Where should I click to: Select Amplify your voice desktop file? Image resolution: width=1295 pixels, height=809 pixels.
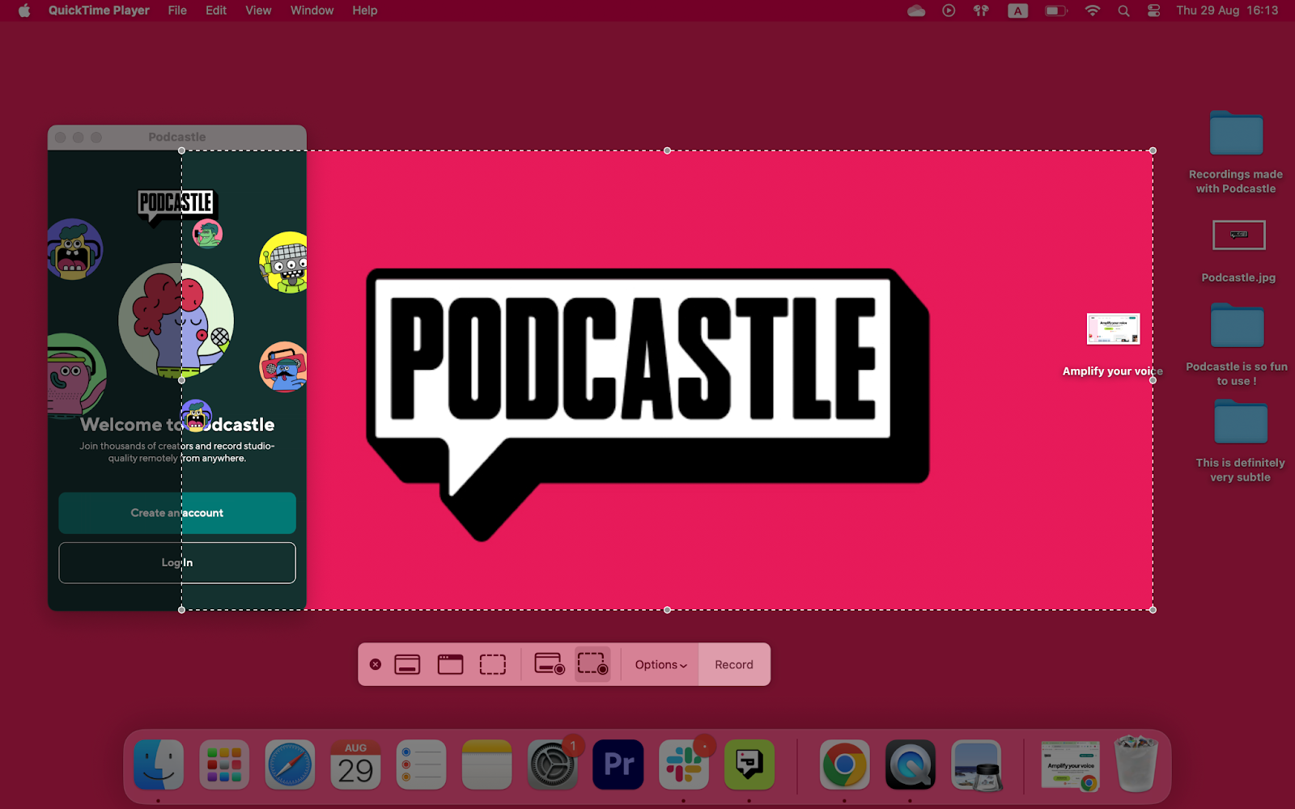1113,328
